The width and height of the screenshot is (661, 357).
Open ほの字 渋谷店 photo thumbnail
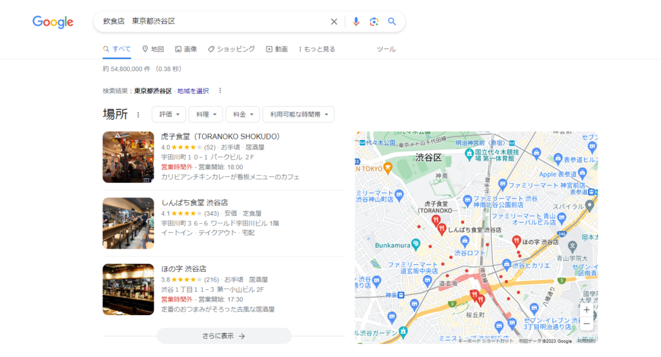(x=128, y=289)
